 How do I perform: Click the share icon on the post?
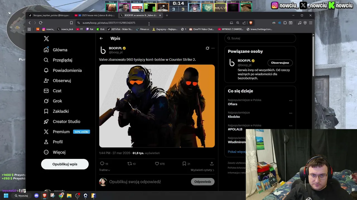(212, 164)
